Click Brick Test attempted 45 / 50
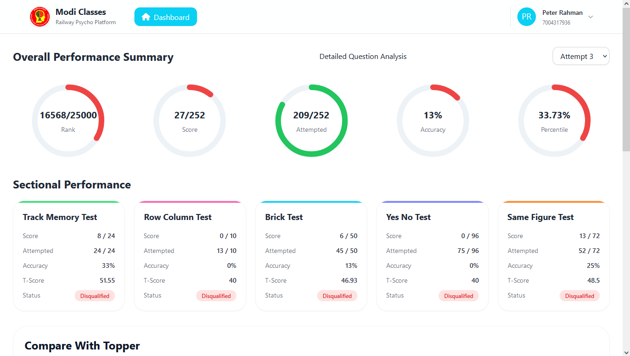 (347, 251)
